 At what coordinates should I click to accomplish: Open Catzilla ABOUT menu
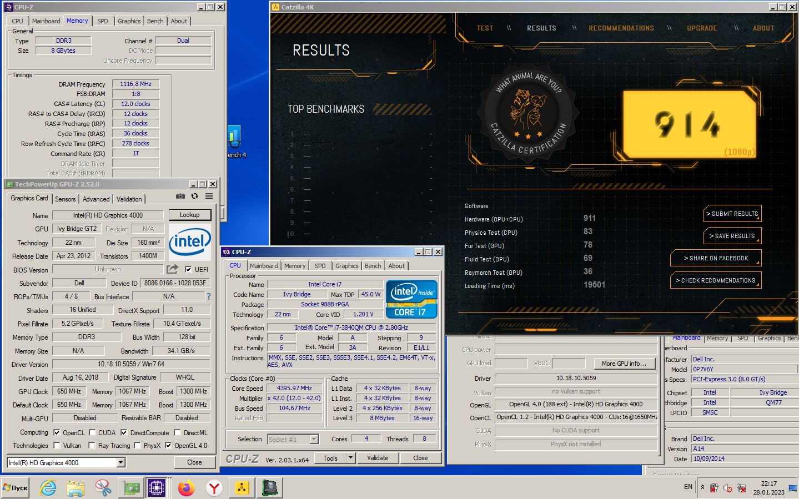[763, 28]
